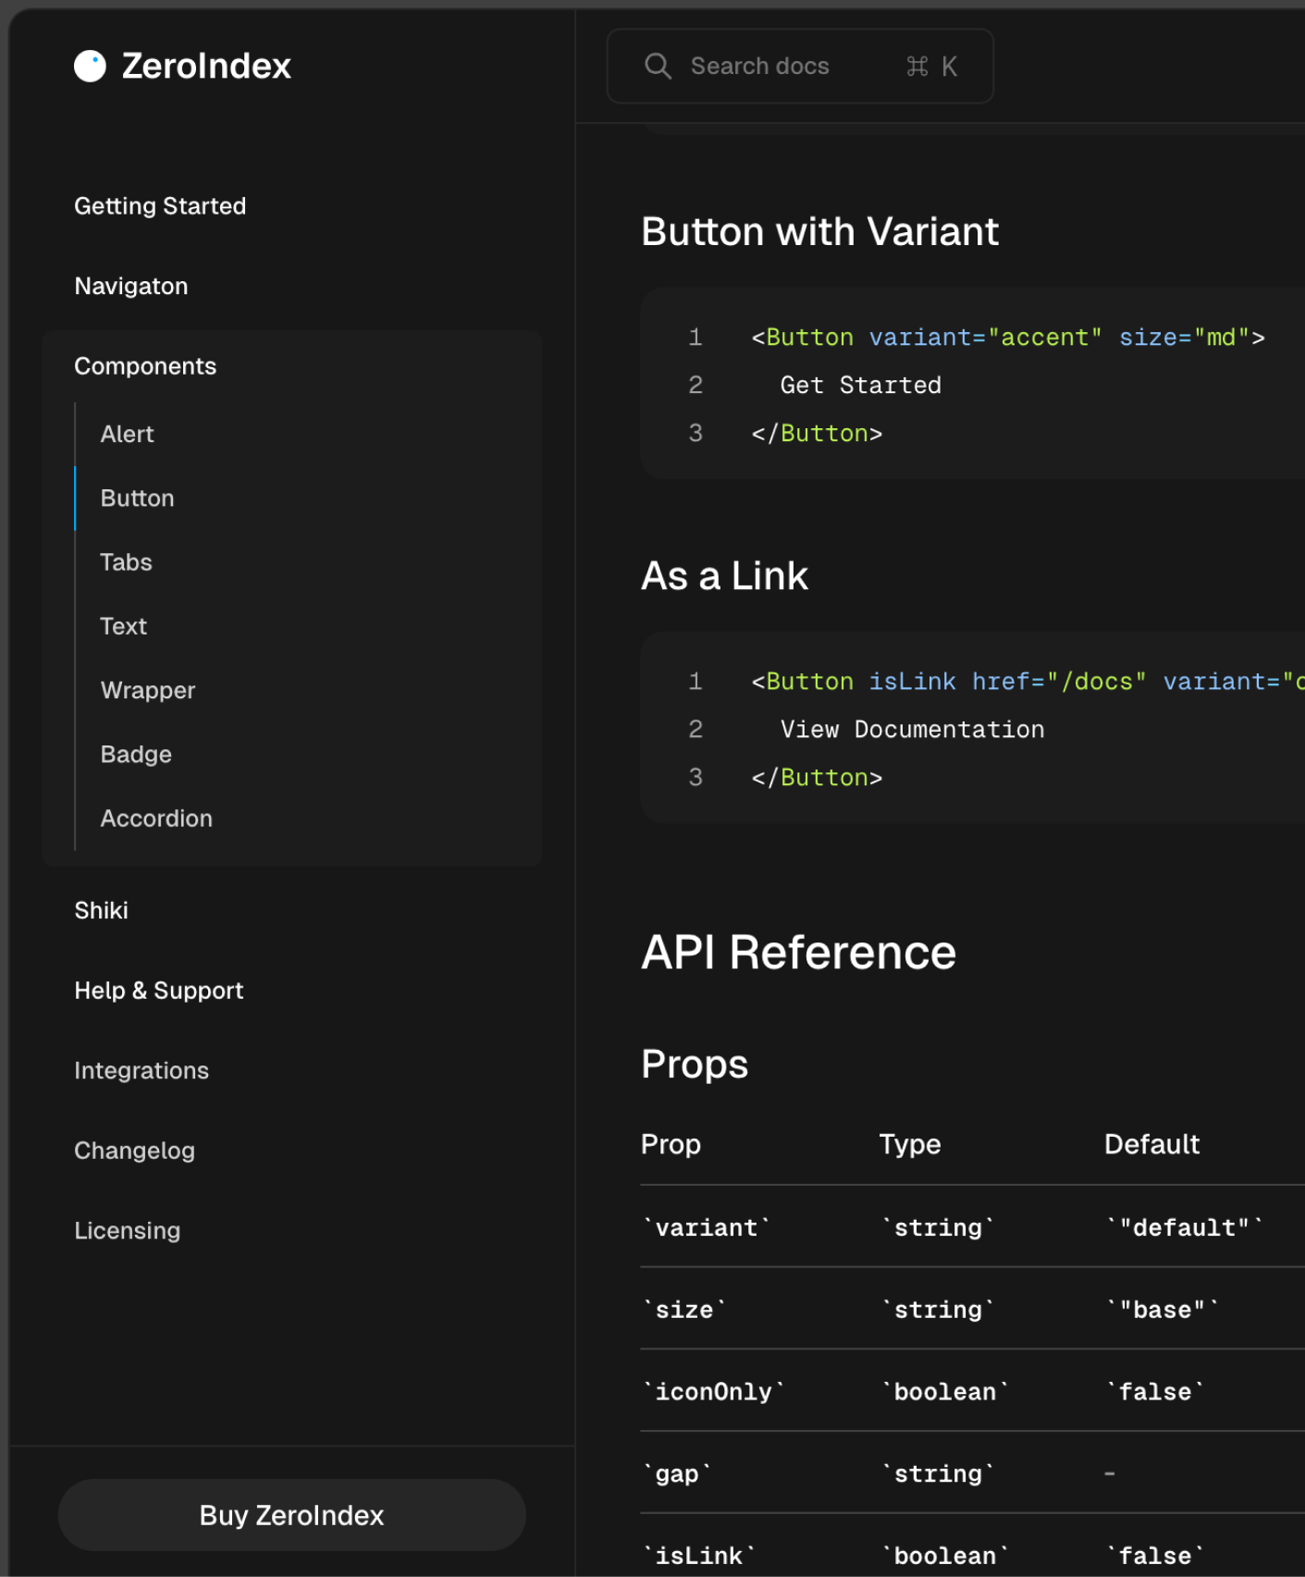Open the Wrapper component page
Viewport: 1305px width, 1577px height.
[x=148, y=690]
